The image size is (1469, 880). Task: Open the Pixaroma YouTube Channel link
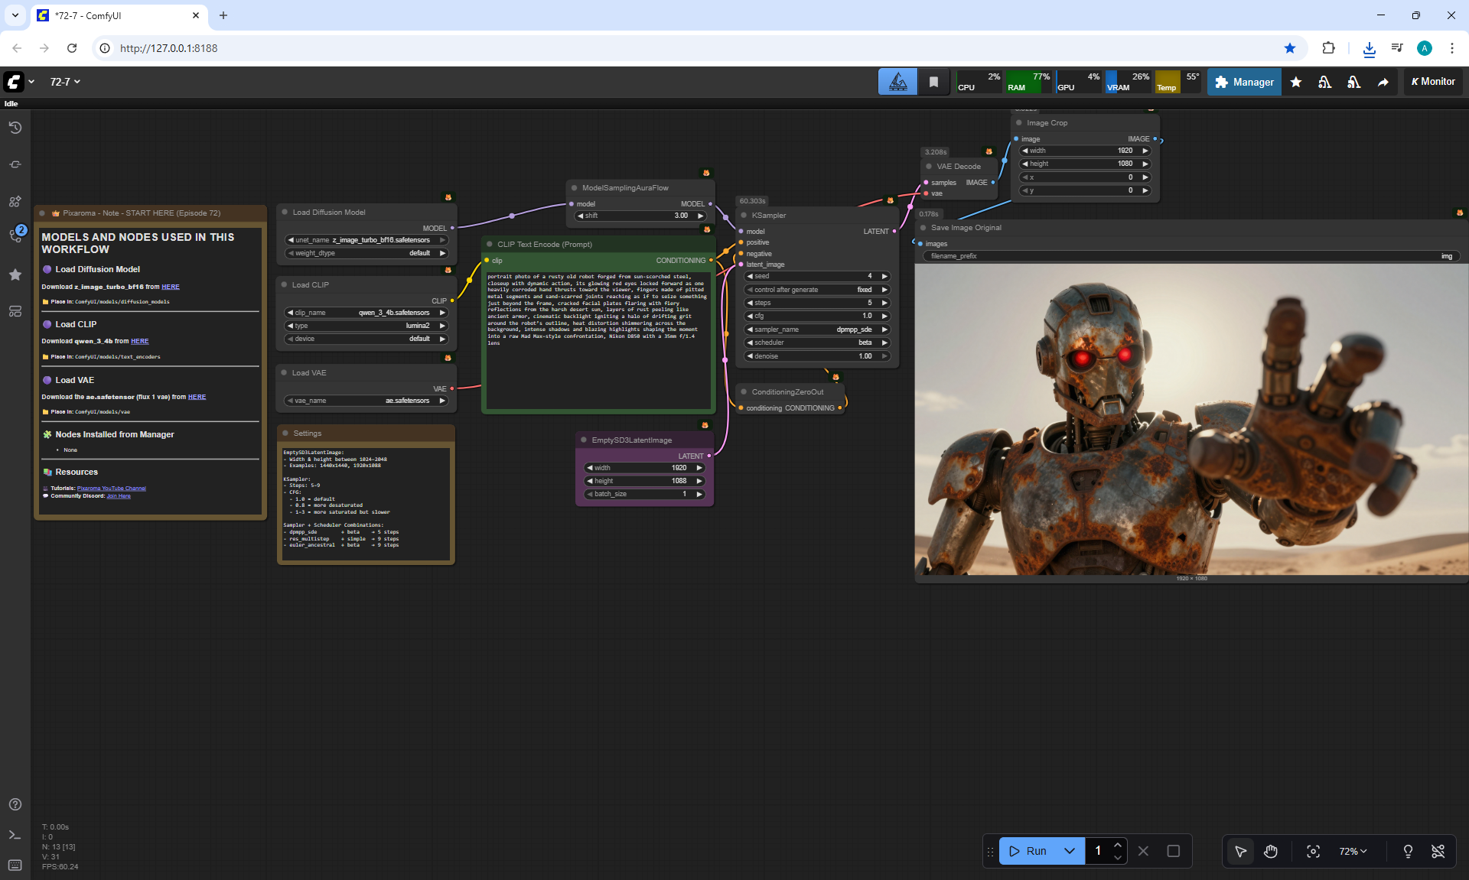pyautogui.click(x=111, y=488)
